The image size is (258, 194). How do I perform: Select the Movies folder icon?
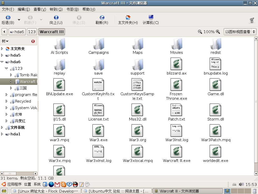tap(177, 44)
